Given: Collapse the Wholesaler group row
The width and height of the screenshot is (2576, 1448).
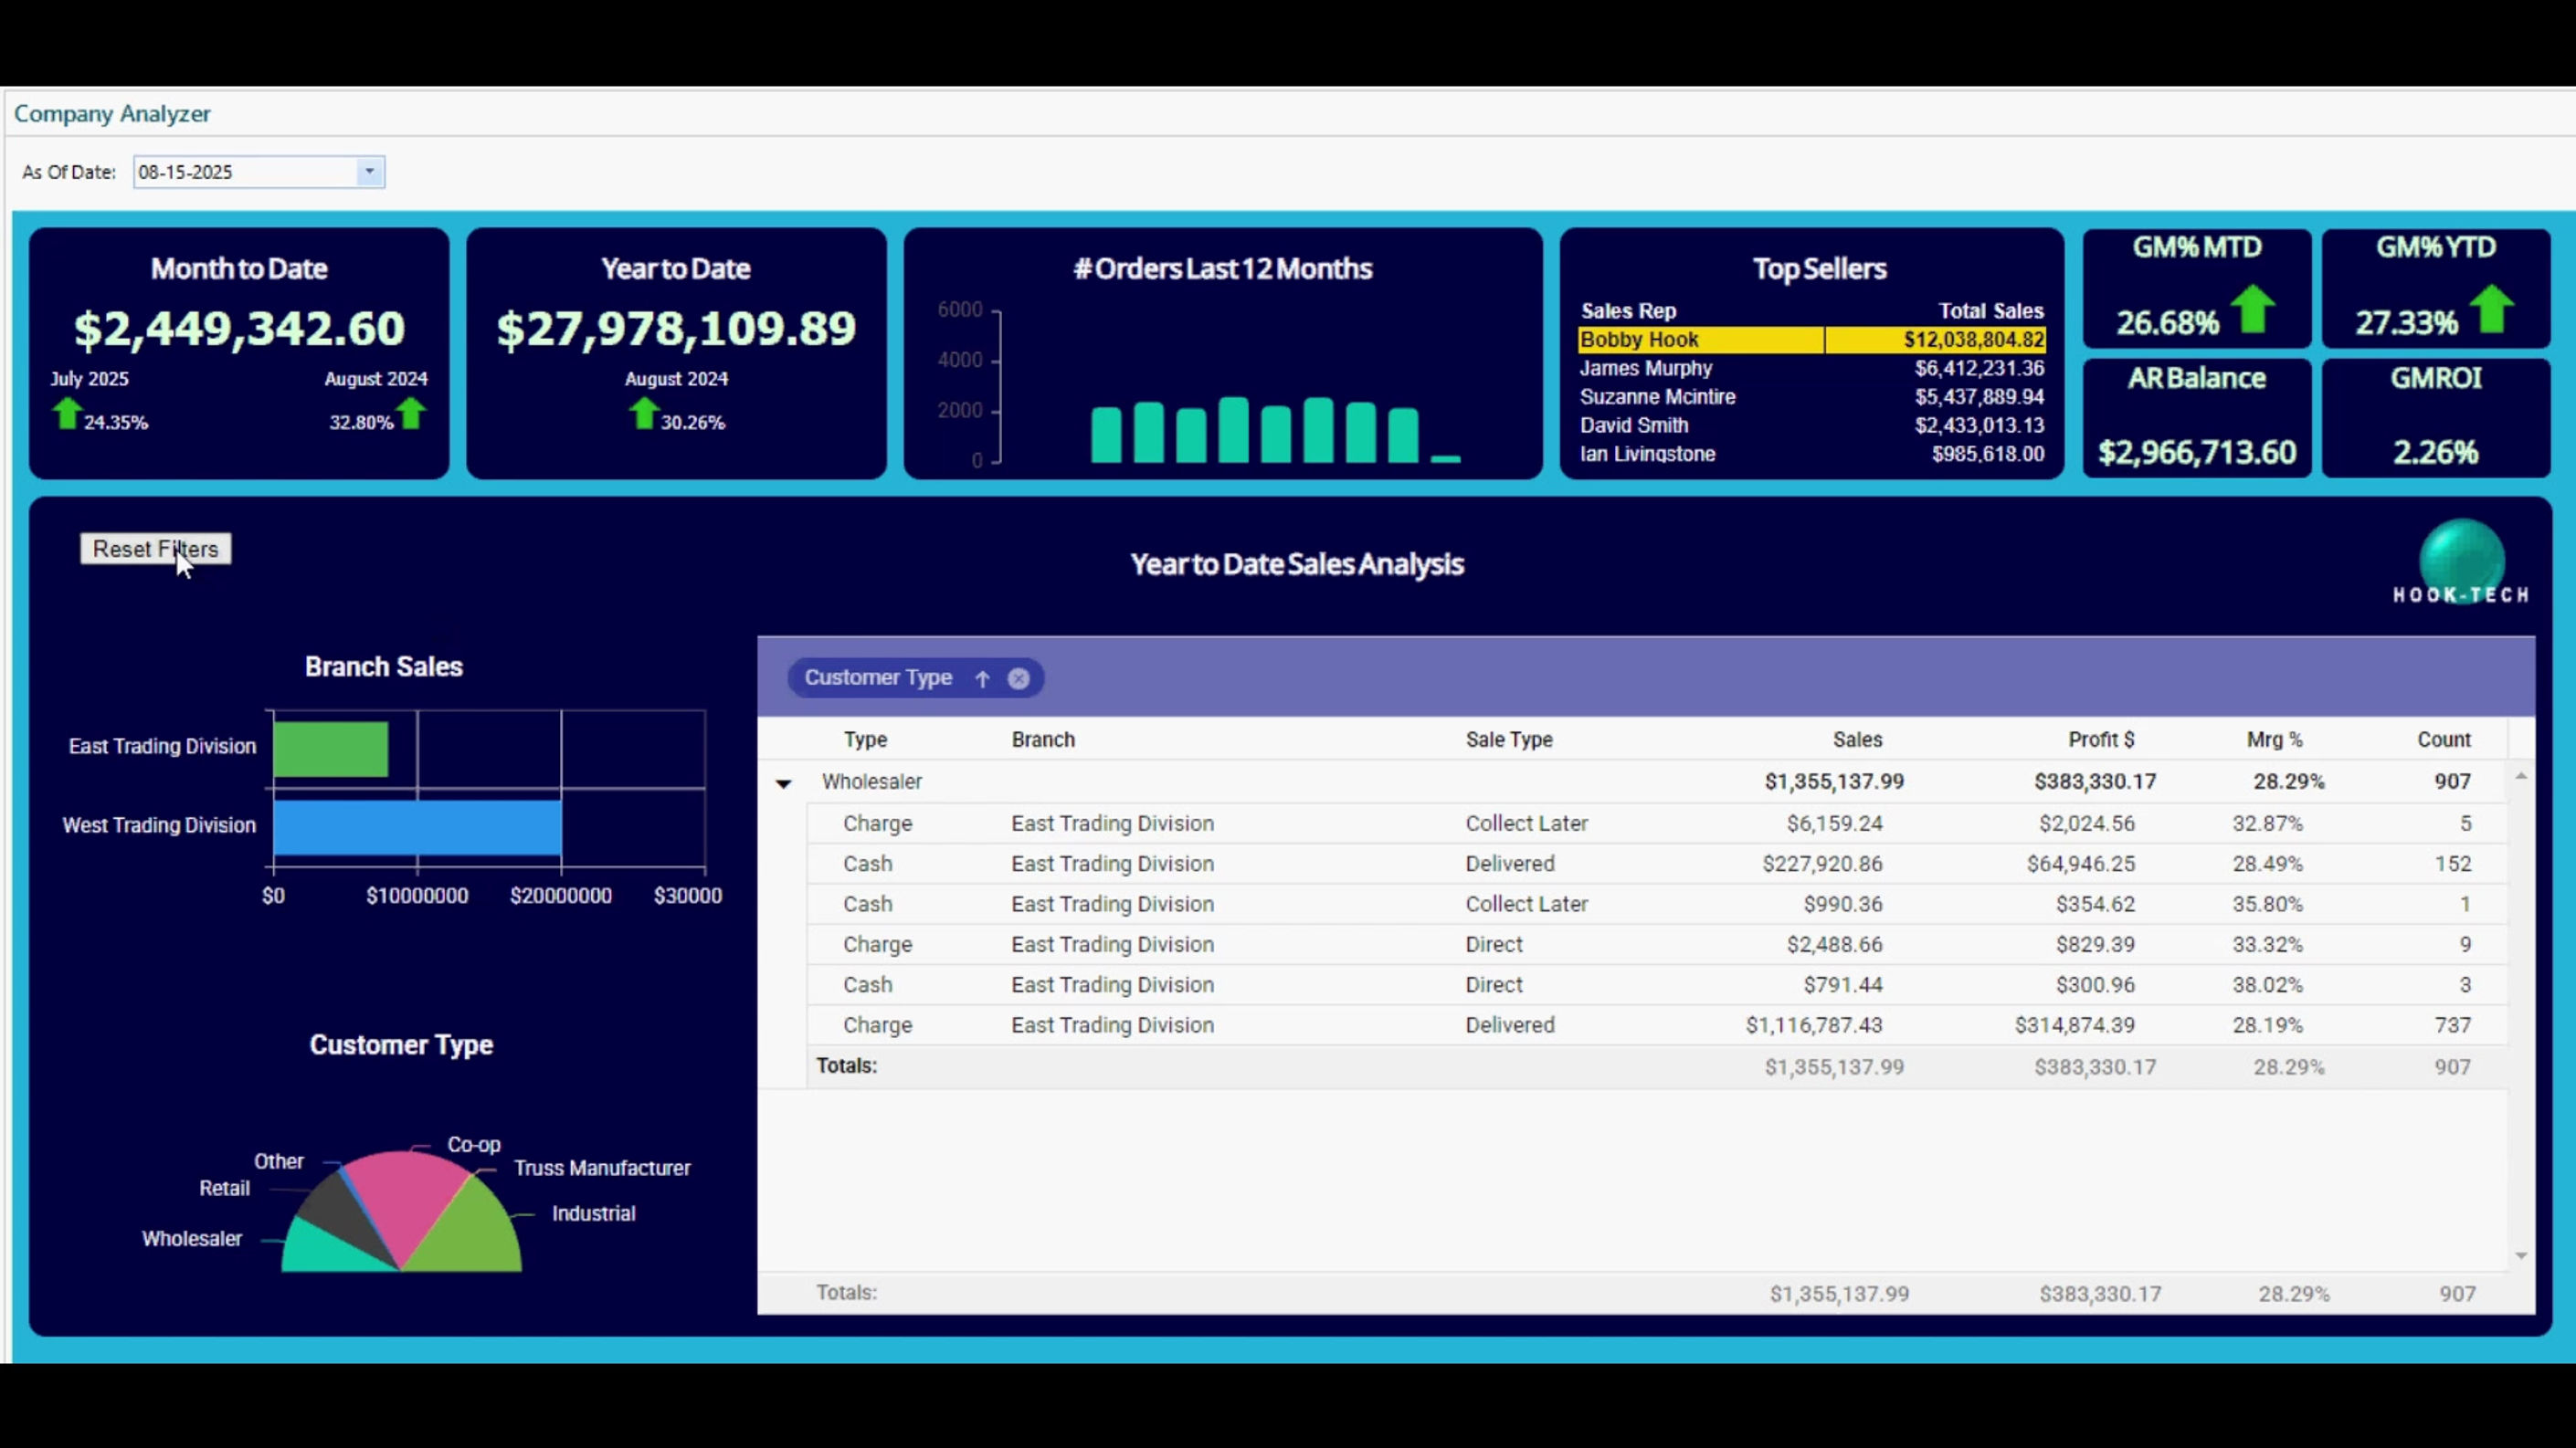Looking at the screenshot, I should (783, 783).
